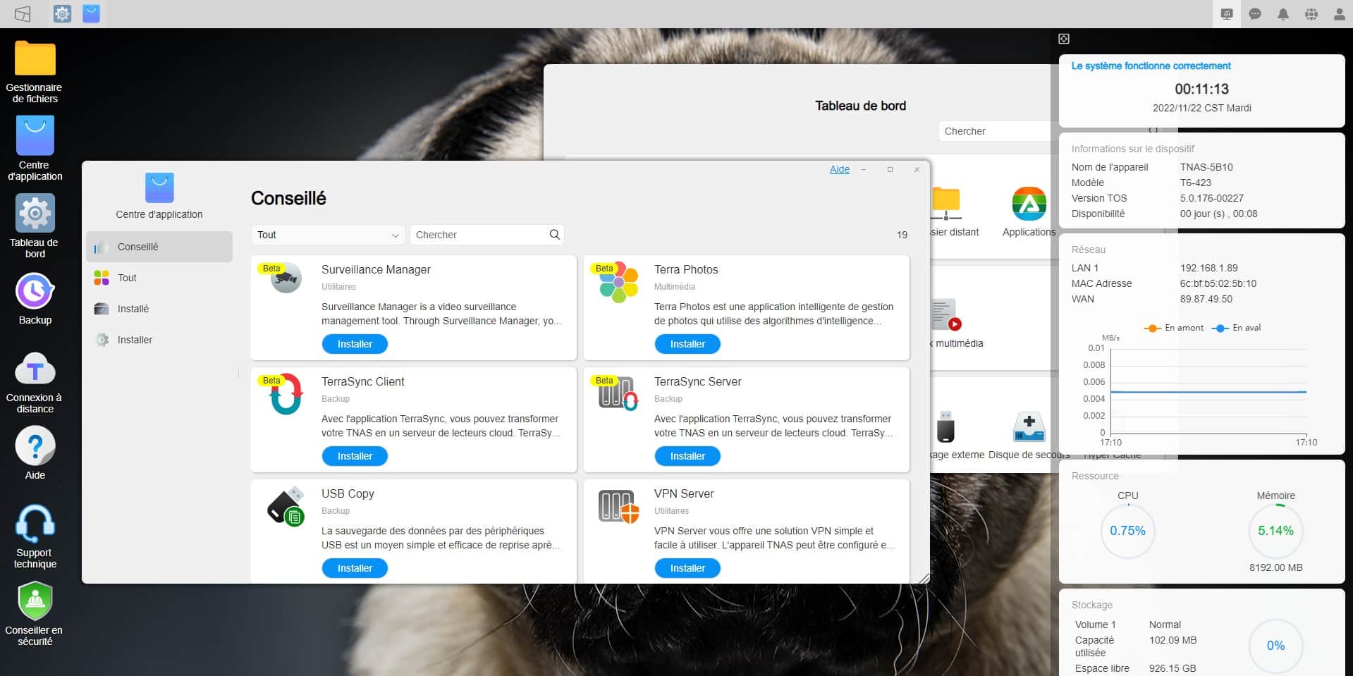Click 'Le système fonctionne correctement' status
1353x676 pixels.
pyautogui.click(x=1151, y=66)
